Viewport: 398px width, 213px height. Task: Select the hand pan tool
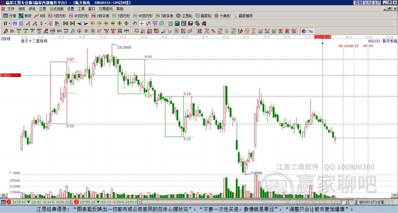135,23
